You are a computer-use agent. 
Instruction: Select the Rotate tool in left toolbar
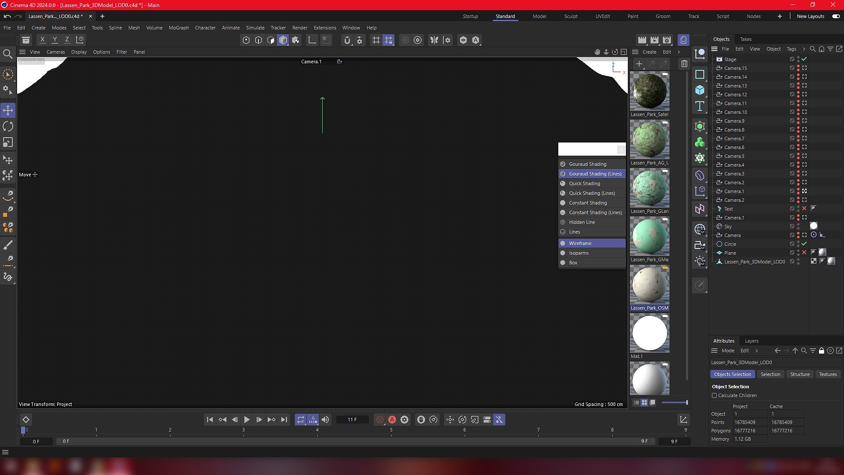tap(8, 127)
